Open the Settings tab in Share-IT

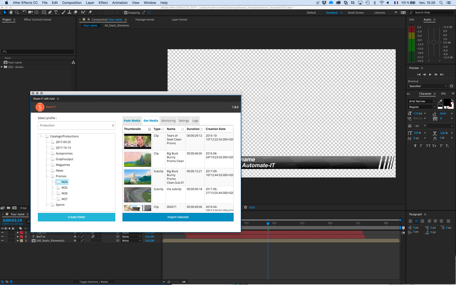[184, 121]
